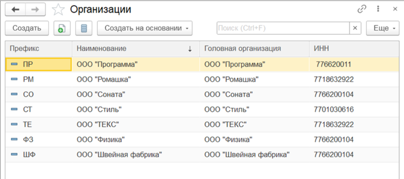The width and height of the screenshot is (404, 179).
Task: Clear search with the X button
Action: (355, 28)
